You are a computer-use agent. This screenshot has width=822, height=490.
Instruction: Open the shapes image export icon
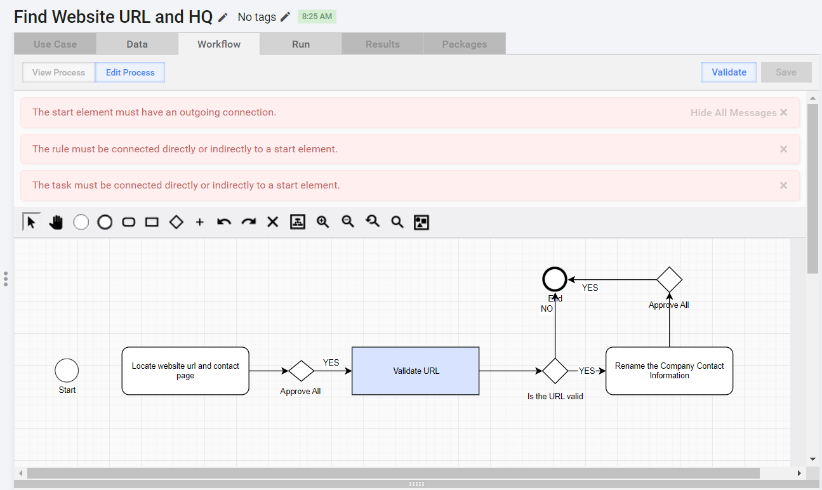[x=421, y=222]
